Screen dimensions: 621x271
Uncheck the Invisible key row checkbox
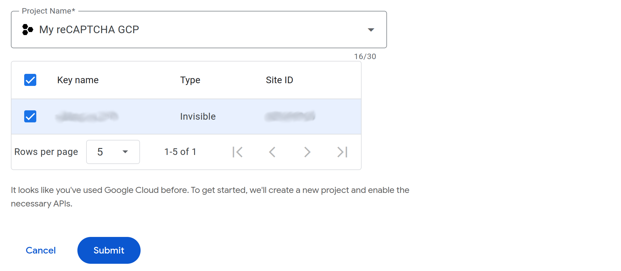point(30,116)
